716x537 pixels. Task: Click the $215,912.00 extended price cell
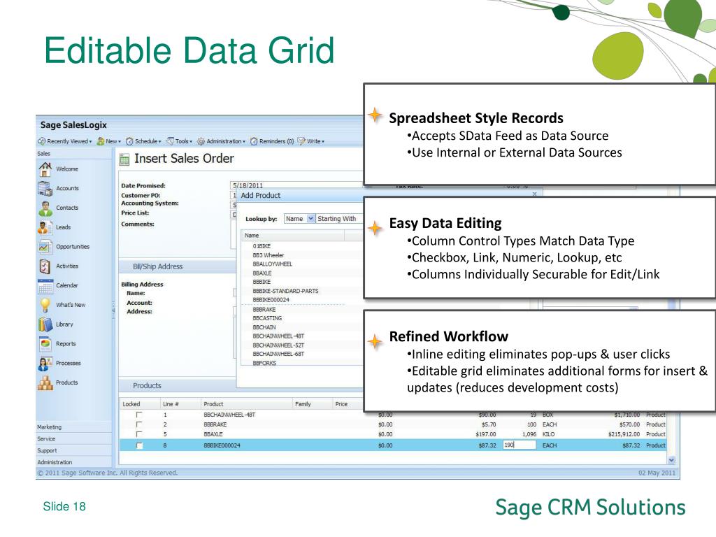624,434
